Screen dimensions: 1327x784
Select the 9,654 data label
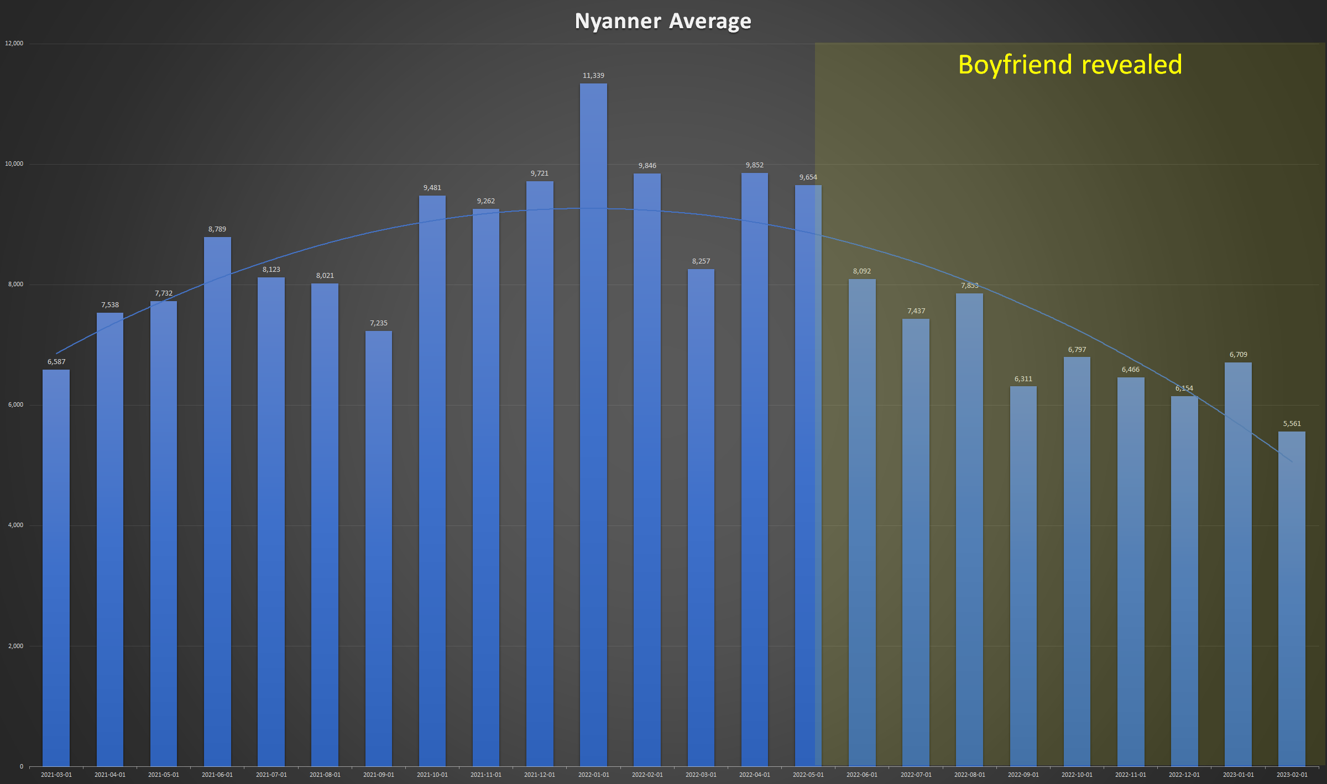tap(808, 177)
